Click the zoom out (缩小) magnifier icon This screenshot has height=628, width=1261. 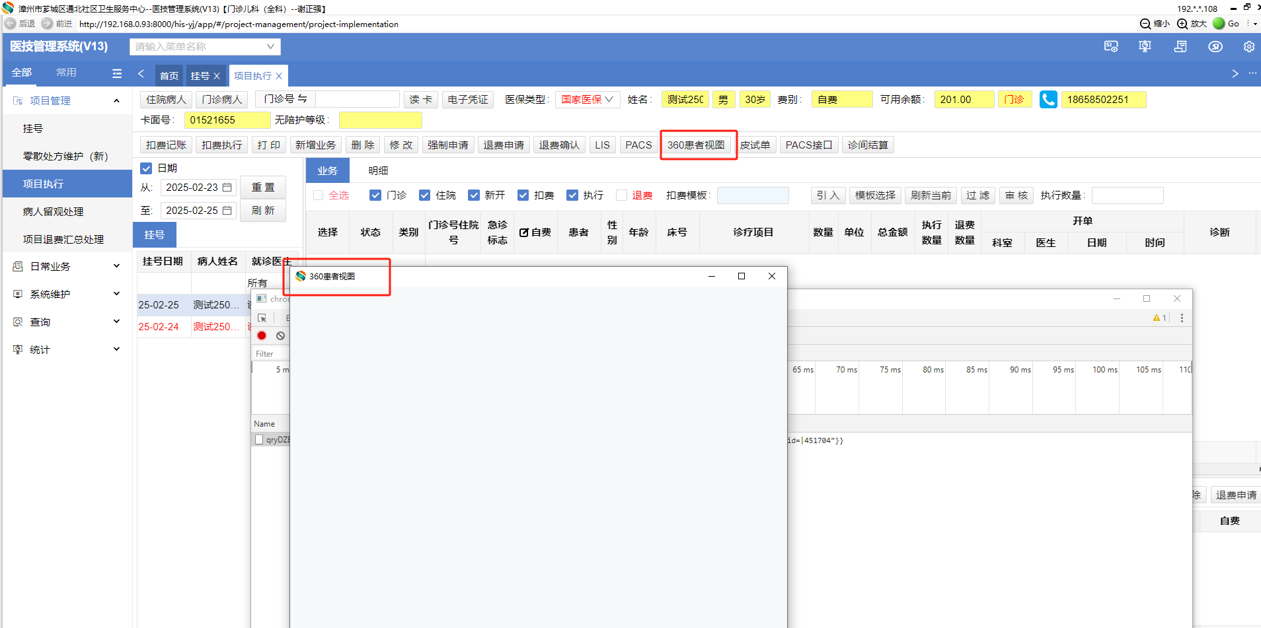coord(1145,24)
